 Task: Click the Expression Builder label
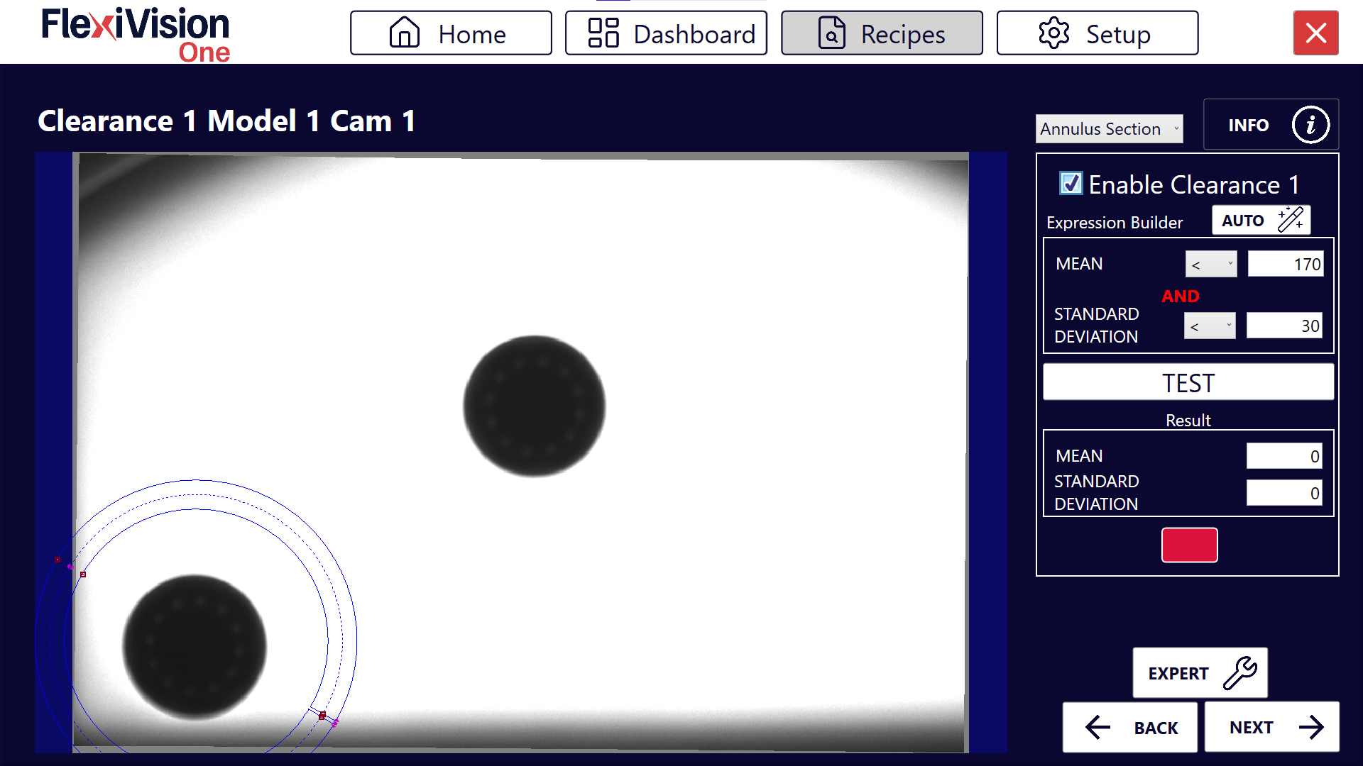click(1115, 223)
